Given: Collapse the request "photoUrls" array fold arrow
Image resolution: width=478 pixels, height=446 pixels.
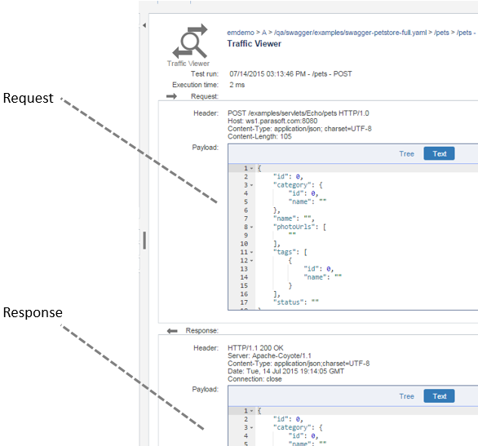Looking at the screenshot, I should [251, 227].
